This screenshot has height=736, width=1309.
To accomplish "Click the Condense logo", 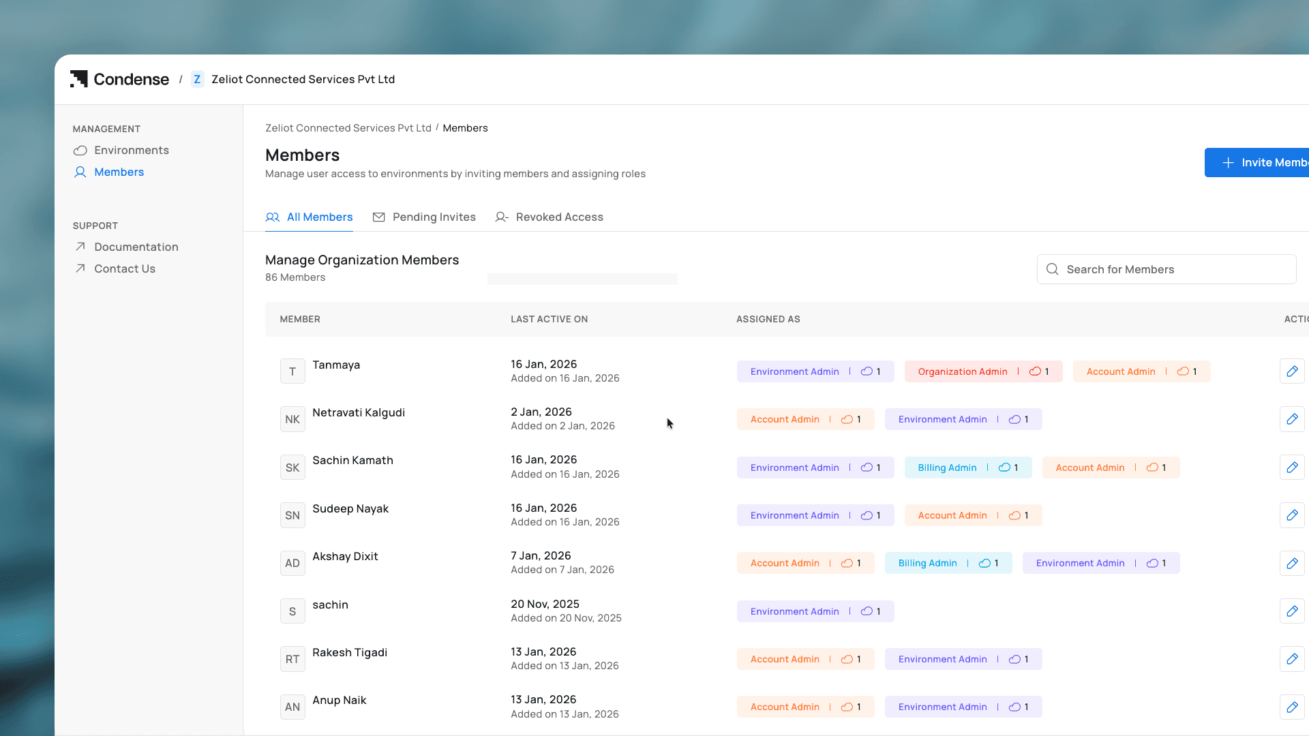I will [120, 79].
